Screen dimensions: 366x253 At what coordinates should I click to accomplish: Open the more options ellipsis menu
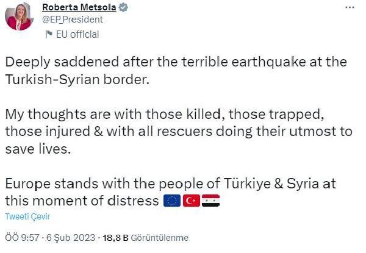point(350,8)
